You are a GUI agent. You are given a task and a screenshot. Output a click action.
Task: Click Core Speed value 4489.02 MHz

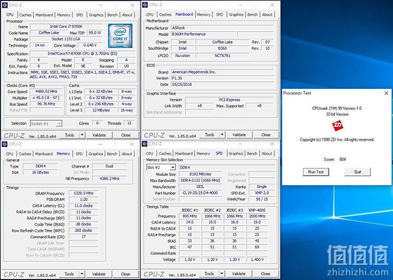coord(46,91)
